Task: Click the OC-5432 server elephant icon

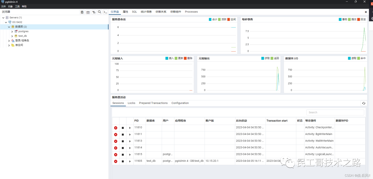Action: [x=10, y=22]
